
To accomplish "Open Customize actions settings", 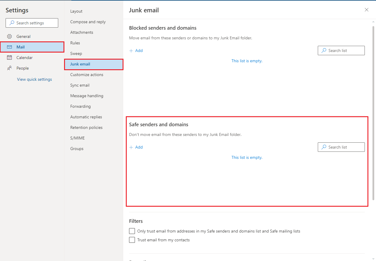I will pos(94,75).
